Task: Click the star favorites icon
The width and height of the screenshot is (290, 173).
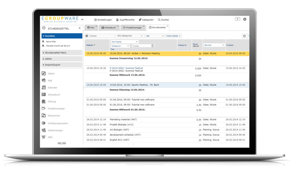Action: point(244,36)
